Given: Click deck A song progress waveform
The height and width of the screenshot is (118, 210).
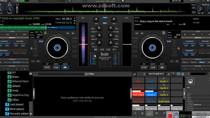Looking at the screenshot, I should coord(38,28).
